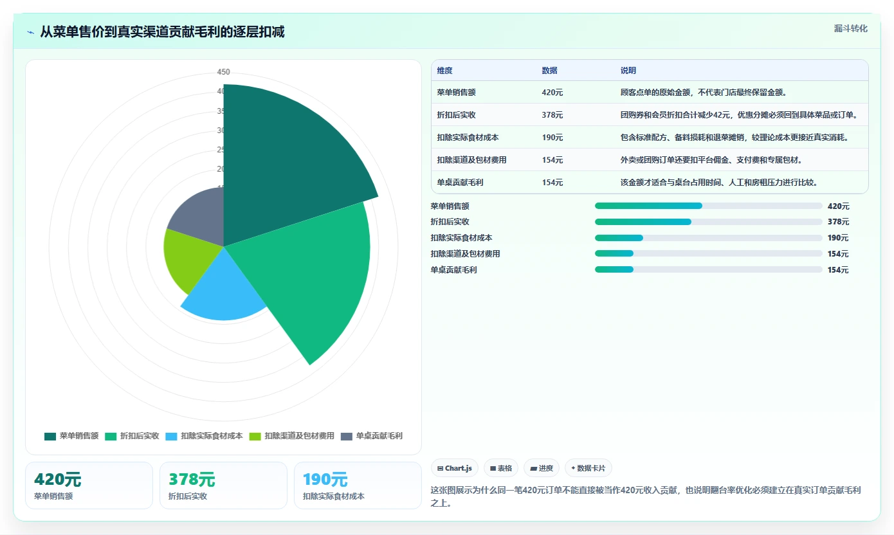Click the 190元 value in the table

552,138
